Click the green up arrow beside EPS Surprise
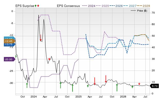 pos(36,6)
